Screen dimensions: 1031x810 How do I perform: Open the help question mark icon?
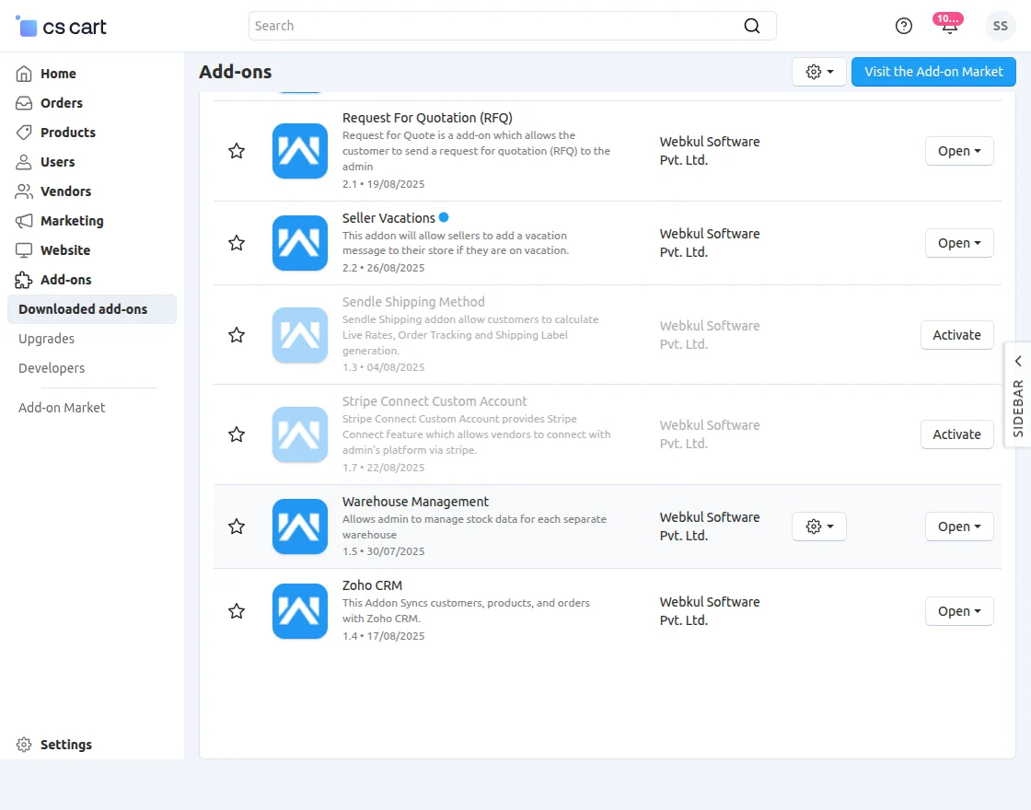pos(903,26)
